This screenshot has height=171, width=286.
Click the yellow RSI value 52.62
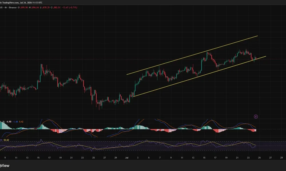tap(6, 140)
